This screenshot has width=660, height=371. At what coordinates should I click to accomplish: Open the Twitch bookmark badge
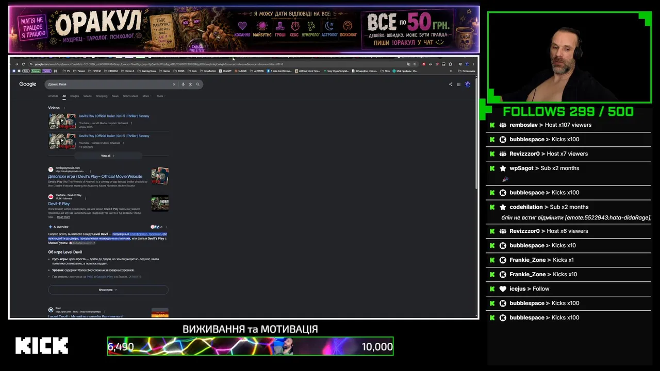pyautogui.click(x=47, y=71)
